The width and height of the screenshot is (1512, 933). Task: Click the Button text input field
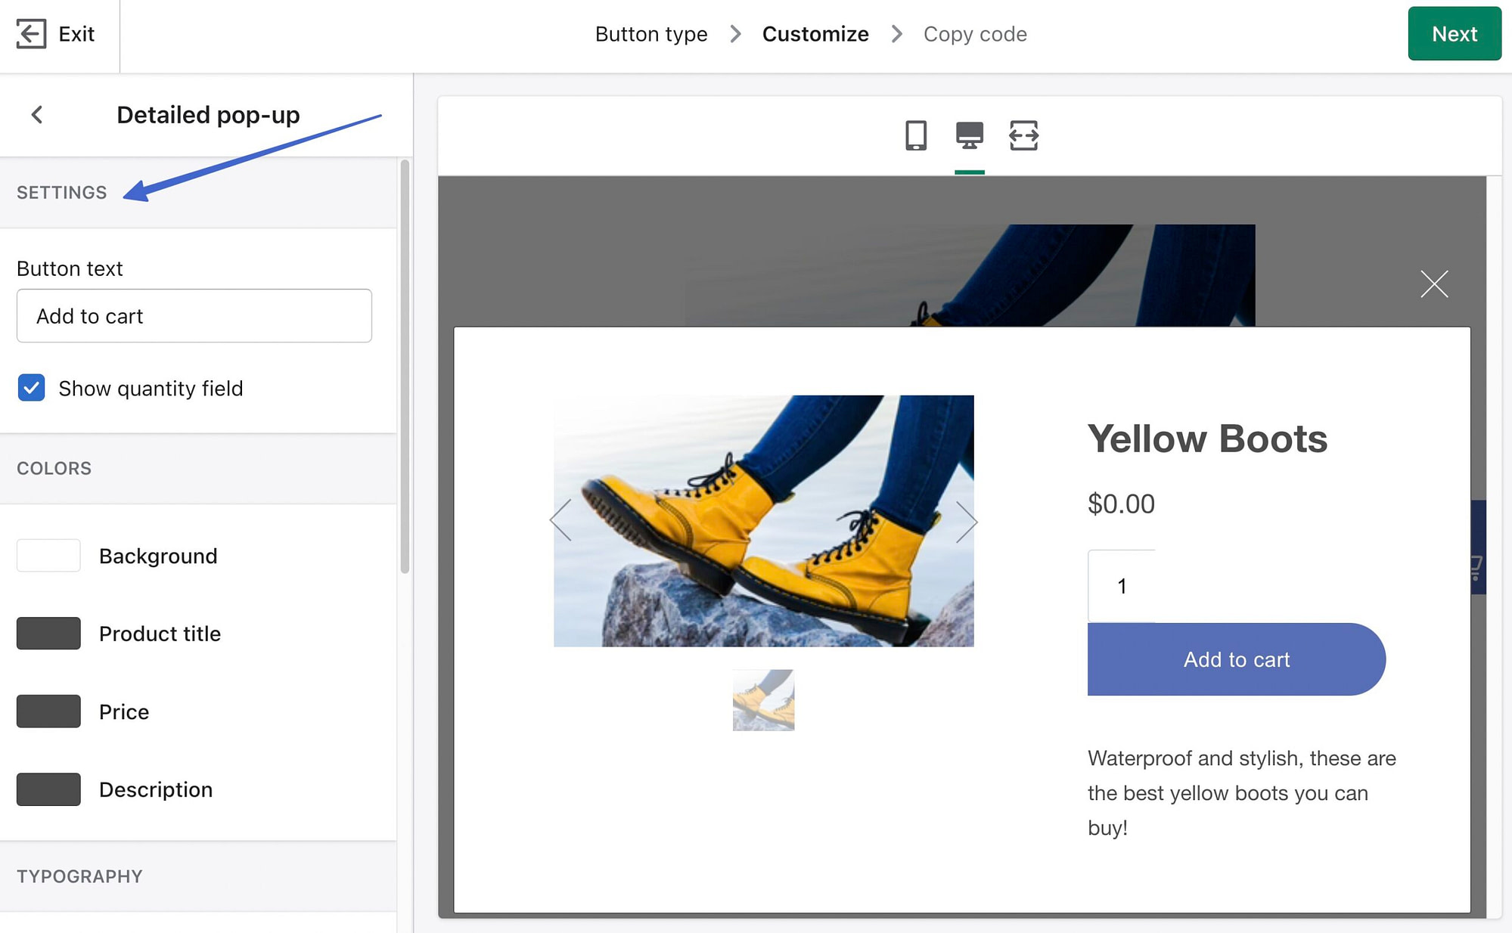194,315
